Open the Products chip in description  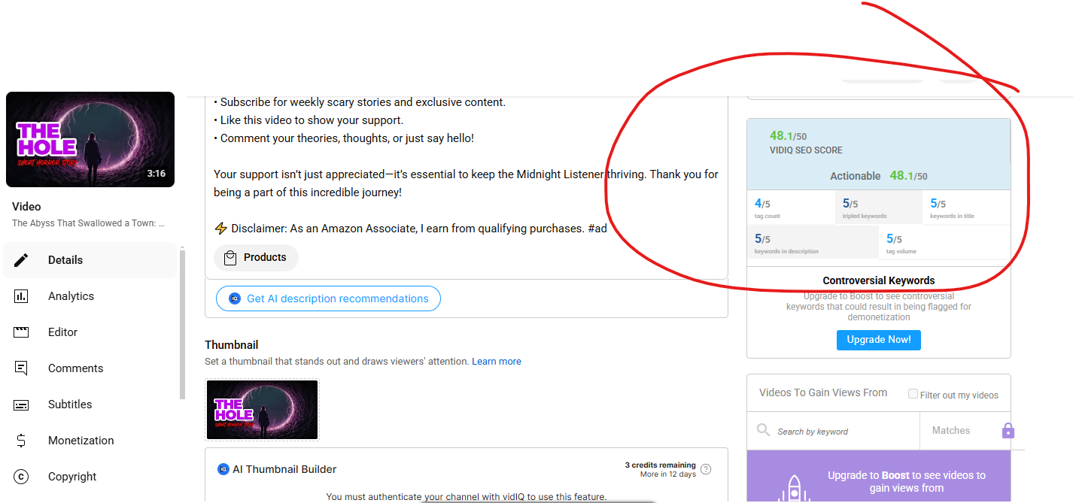tap(256, 258)
